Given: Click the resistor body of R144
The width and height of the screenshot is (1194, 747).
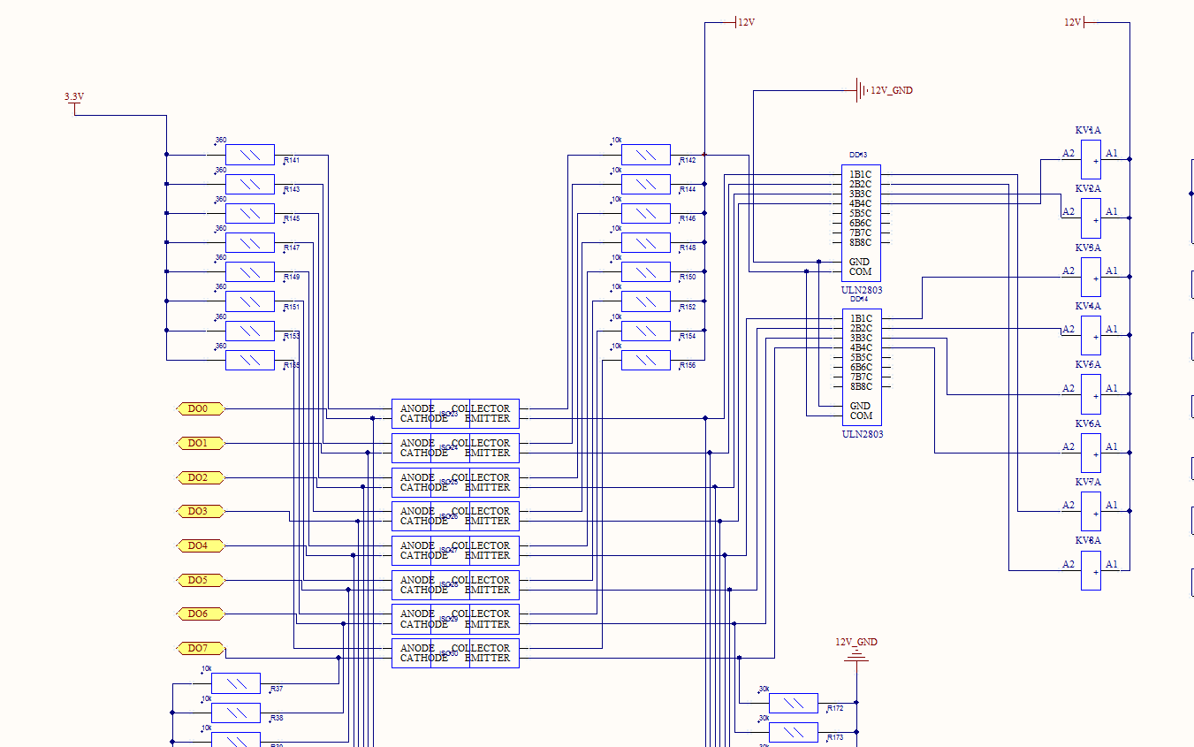Looking at the screenshot, I should (646, 184).
